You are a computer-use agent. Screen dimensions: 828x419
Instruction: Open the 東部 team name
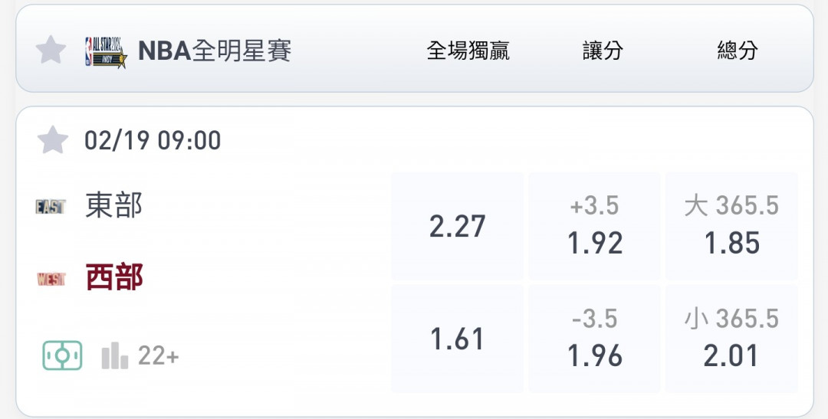pos(114,205)
